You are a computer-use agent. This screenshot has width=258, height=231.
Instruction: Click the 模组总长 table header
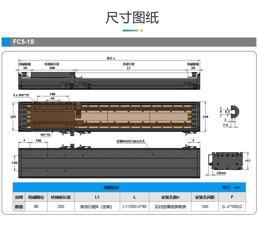111,188
